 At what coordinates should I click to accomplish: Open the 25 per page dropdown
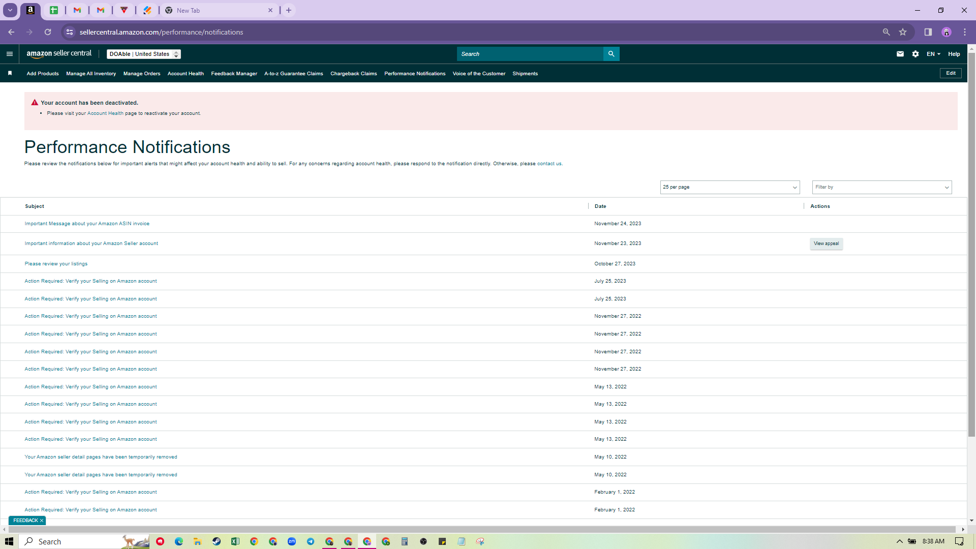pyautogui.click(x=729, y=187)
